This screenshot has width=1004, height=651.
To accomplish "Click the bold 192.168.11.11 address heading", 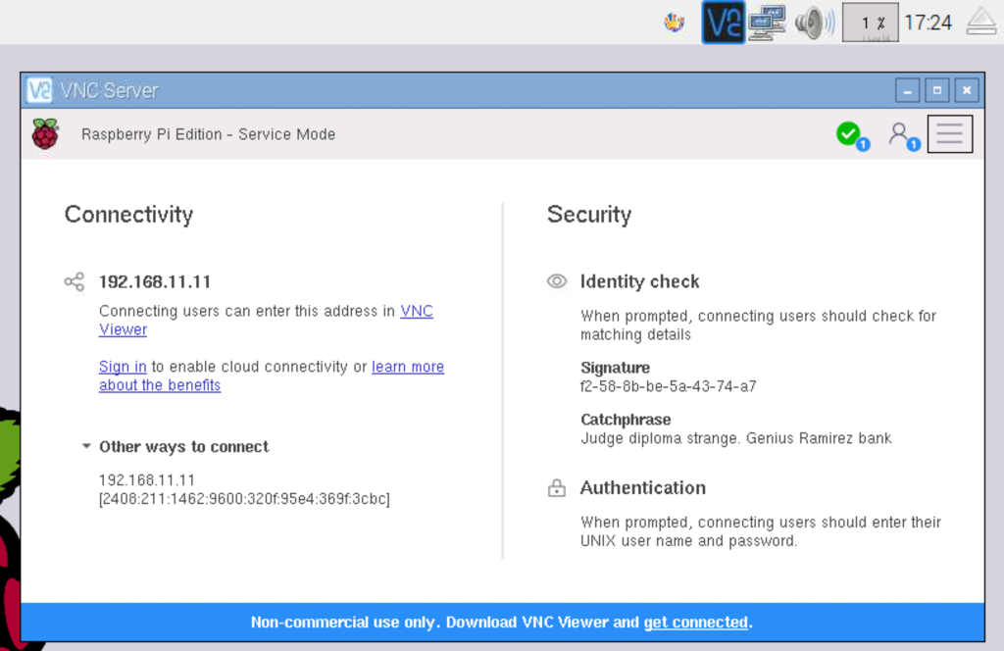I will coord(155,281).
